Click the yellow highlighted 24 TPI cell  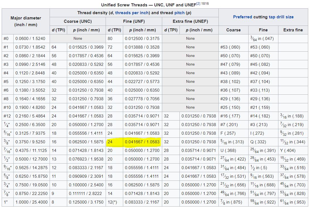(x=110, y=142)
